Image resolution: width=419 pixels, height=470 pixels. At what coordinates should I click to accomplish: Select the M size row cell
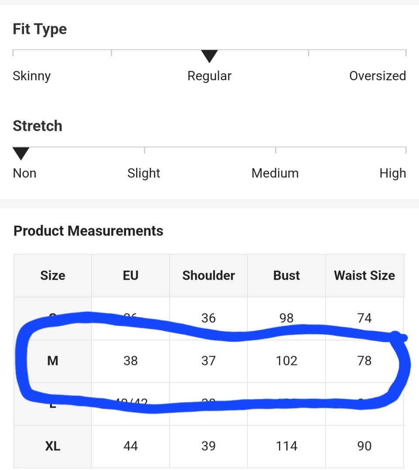[x=53, y=361]
